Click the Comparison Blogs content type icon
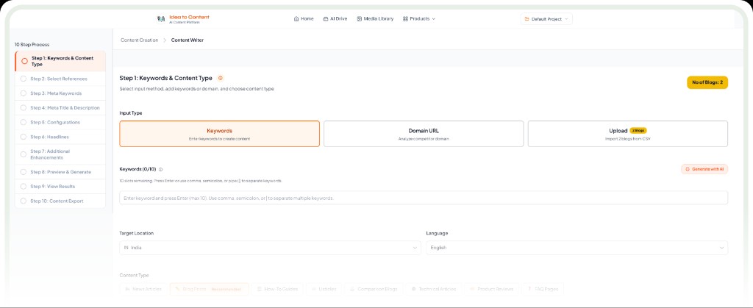Screen dimensions: 753x308 click(352, 290)
